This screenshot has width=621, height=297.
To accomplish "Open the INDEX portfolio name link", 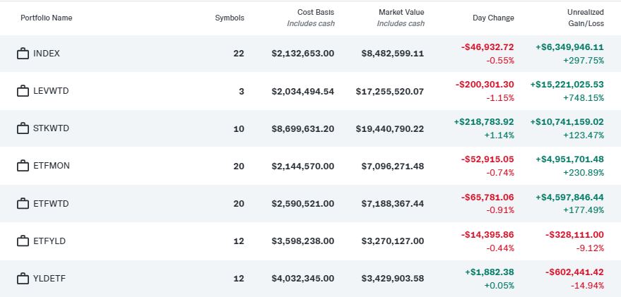I will pos(47,54).
